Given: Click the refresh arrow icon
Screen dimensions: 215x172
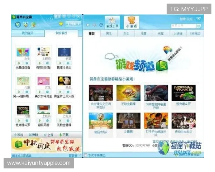Looking at the screenshot, I should click(x=101, y=25).
